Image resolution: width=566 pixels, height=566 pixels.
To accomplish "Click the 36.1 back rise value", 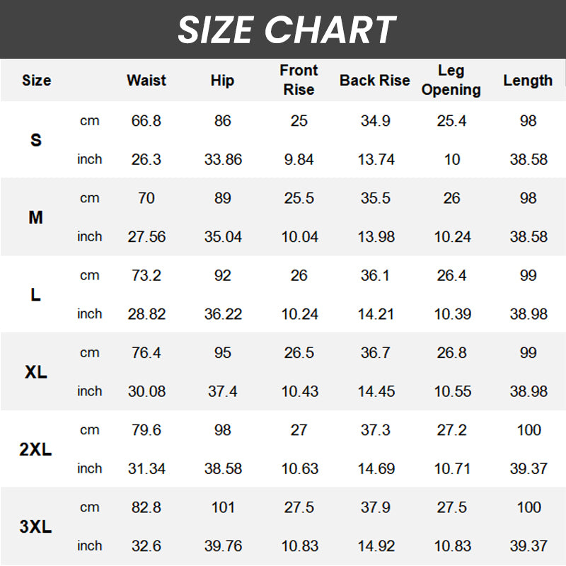I will pos(375,275).
